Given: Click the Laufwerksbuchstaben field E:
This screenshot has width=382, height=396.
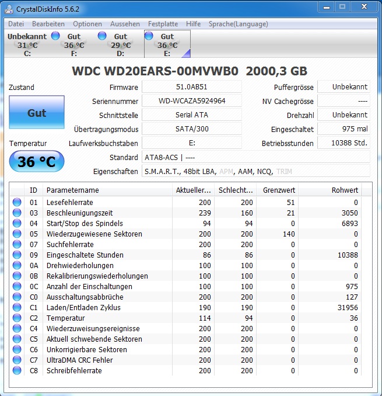Looking at the screenshot, I should (192, 143).
